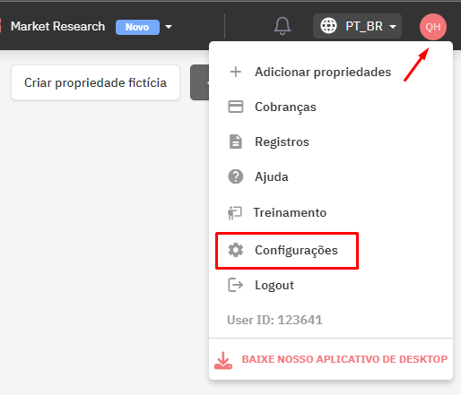Click the document icon beside Registros
This screenshot has width=461, height=395.
pos(236,142)
